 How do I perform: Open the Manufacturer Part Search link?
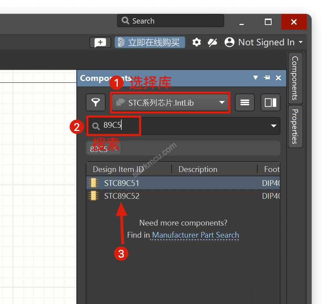(x=195, y=235)
